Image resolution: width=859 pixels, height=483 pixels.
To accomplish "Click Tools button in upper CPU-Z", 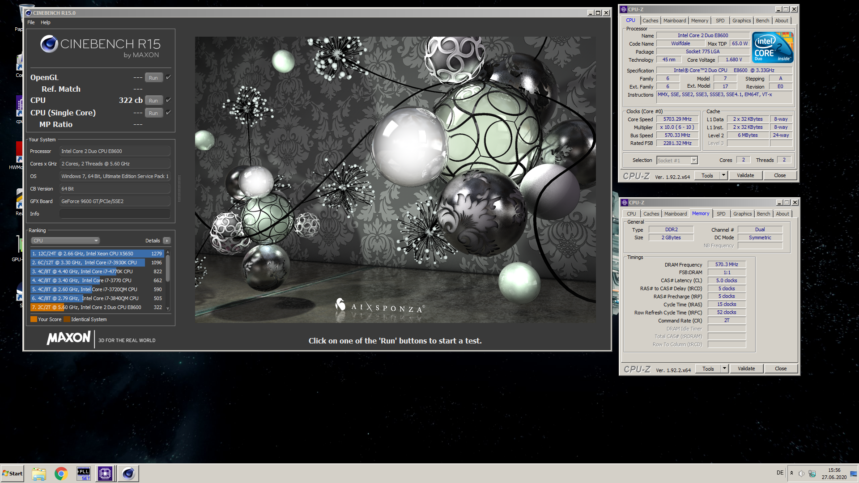I will pyautogui.click(x=707, y=175).
